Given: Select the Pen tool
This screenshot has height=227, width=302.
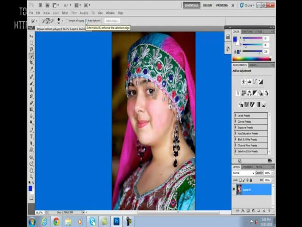Looking at the screenshot, I should [x=31, y=130].
